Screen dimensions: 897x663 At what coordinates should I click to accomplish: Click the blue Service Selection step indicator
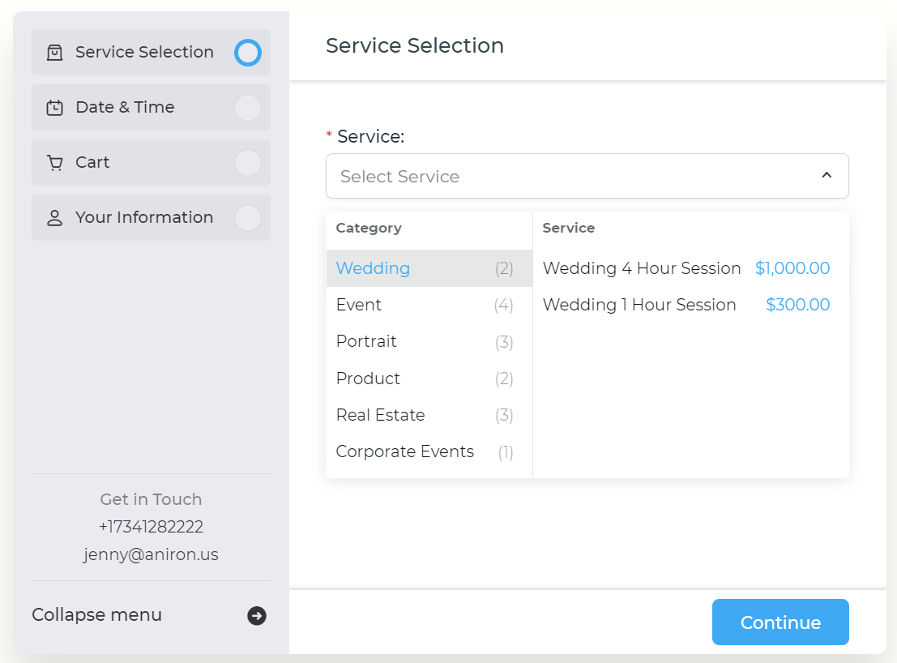(248, 53)
